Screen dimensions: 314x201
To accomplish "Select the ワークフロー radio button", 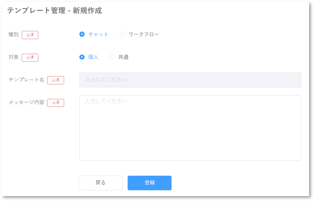I will 122,34.
